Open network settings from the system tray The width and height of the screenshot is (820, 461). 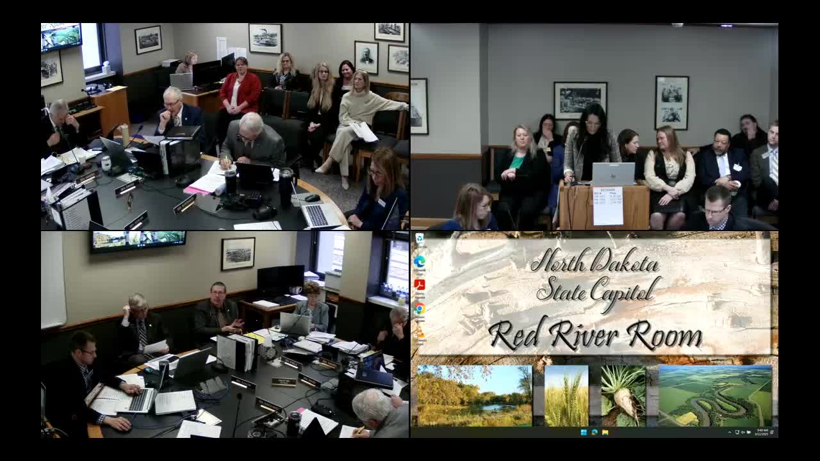[x=737, y=432]
